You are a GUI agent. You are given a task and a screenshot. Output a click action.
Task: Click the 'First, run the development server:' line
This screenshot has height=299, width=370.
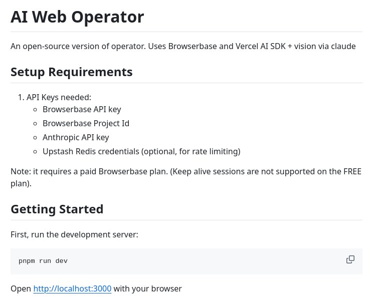point(74,234)
